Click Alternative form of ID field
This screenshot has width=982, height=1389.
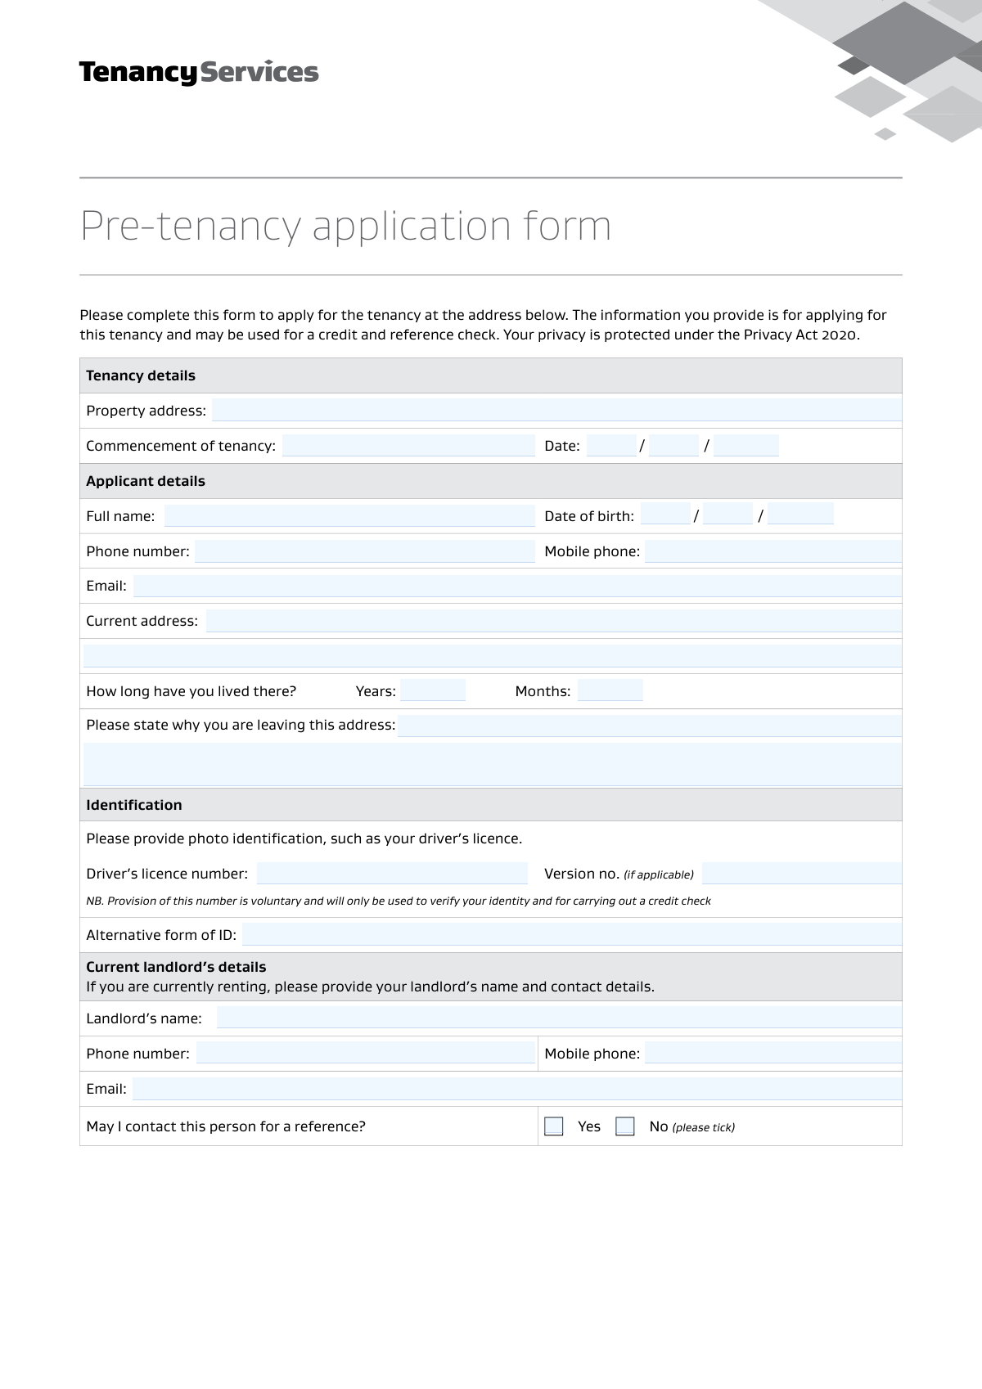pyautogui.click(x=572, y=935)
